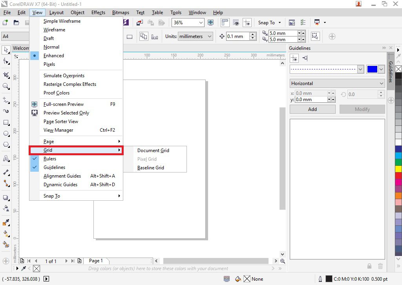Open the Object menu
The height and width of the screenshot is (285, 402).
[x=77, y=13]
